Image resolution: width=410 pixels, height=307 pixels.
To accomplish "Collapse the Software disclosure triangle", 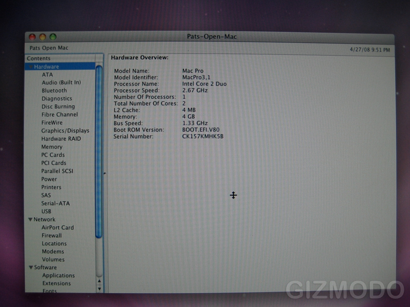I will tap(31, 267).
